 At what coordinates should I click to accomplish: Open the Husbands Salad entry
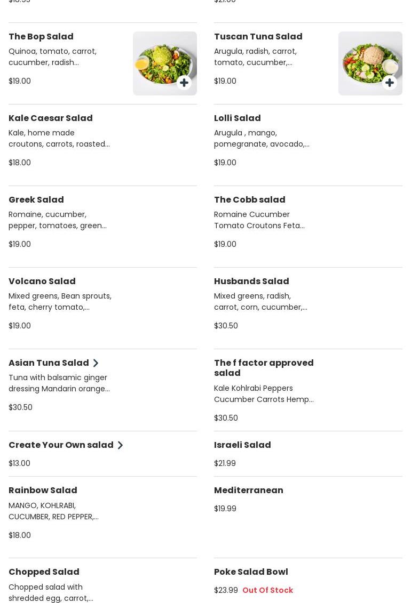pos(251,281)
